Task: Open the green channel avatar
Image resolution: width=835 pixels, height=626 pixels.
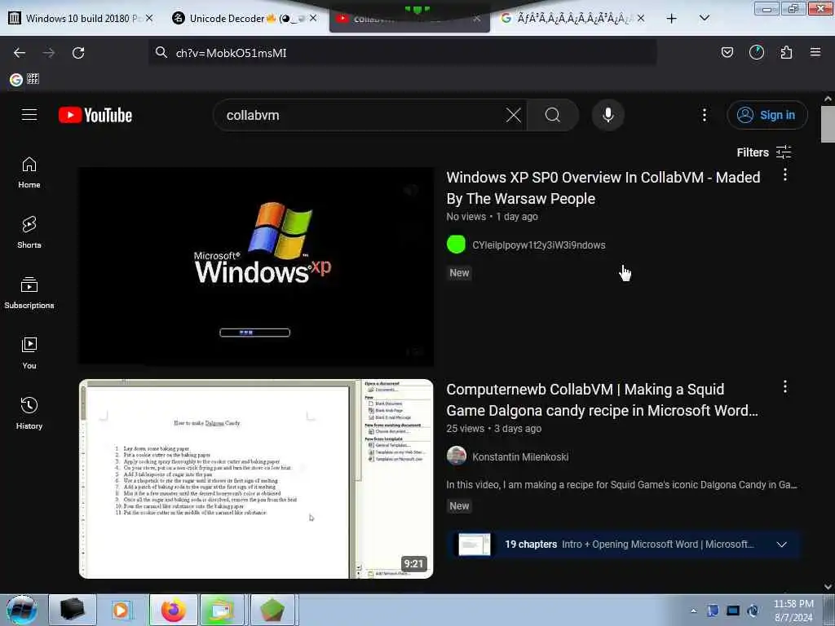Action: click(456, 245)
